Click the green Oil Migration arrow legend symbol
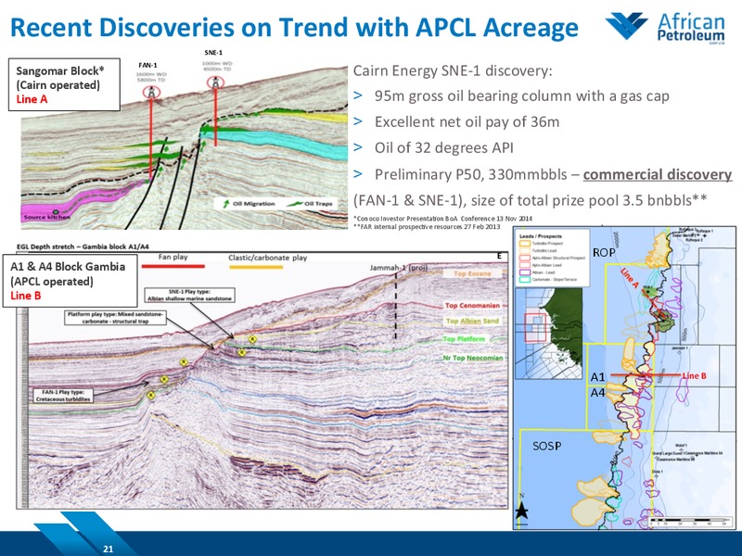 [x=226, y=203]
